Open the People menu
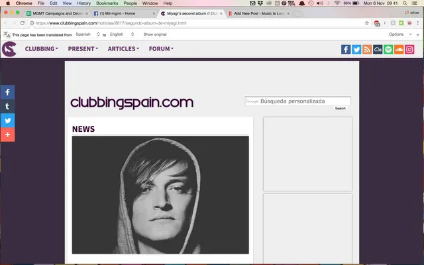The width and height of the screenshot is (424, 265). (131, 3)
